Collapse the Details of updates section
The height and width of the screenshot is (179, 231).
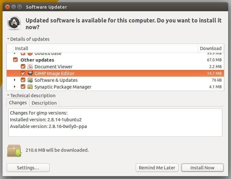[8, 39]
